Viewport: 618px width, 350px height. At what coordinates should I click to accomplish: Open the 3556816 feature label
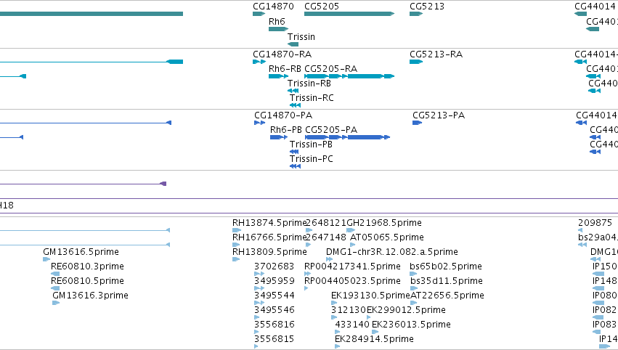[274, 325]
